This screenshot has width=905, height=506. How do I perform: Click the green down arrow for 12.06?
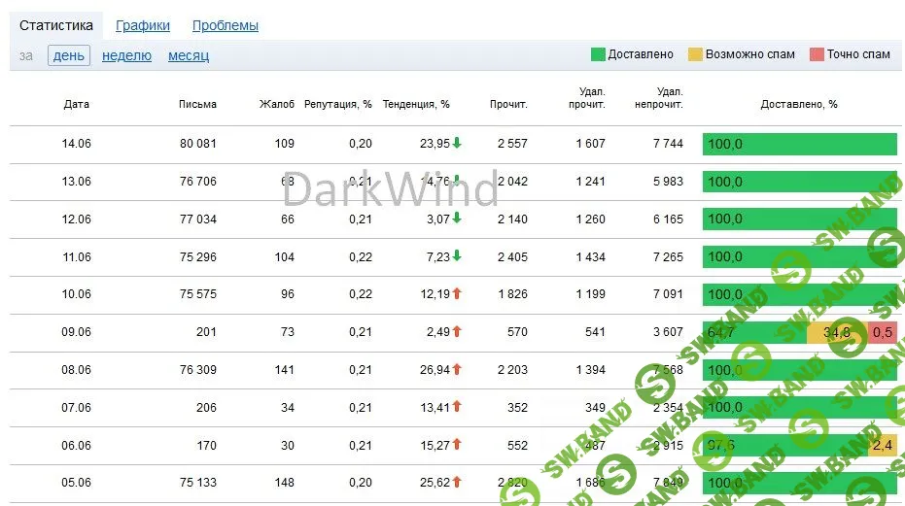pos(457,219)
